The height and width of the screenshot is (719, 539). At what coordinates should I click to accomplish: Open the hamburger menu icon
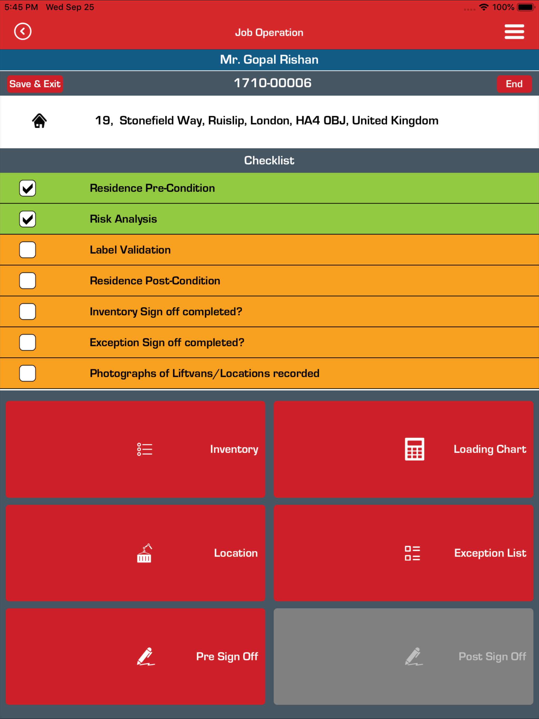tap(514, 32)
